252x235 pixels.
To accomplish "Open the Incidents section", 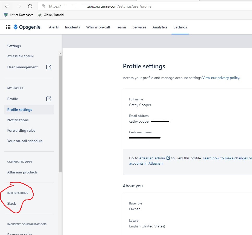I will click(x=72, y=27).
